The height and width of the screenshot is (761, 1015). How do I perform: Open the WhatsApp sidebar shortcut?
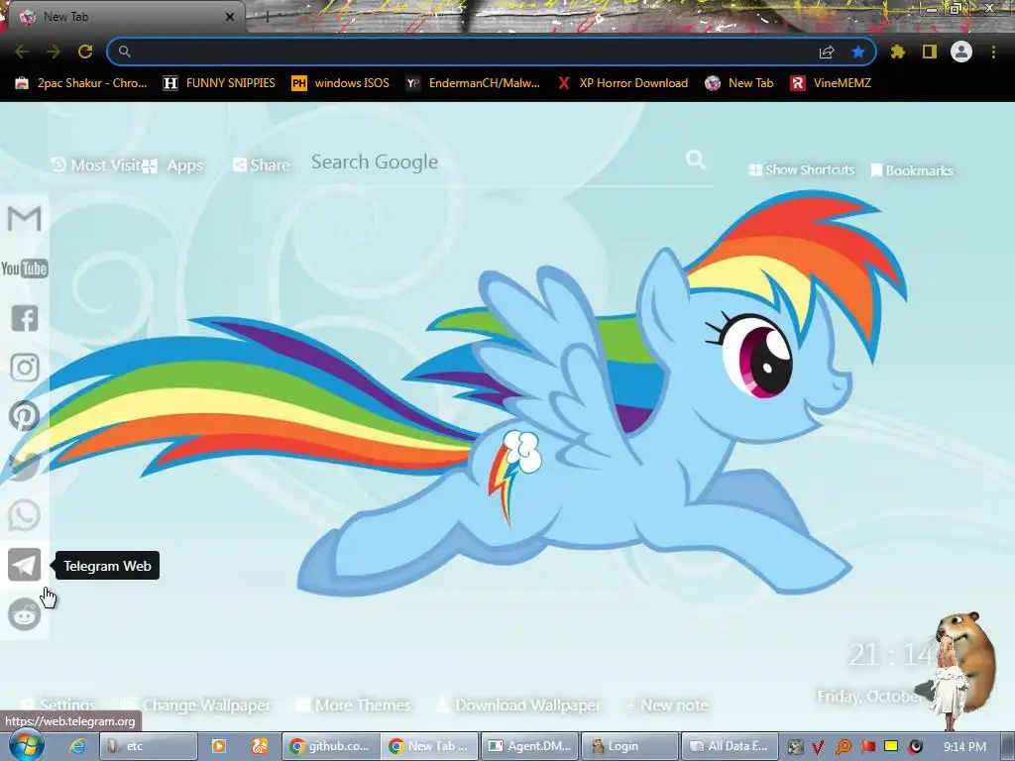click(25, 515)
